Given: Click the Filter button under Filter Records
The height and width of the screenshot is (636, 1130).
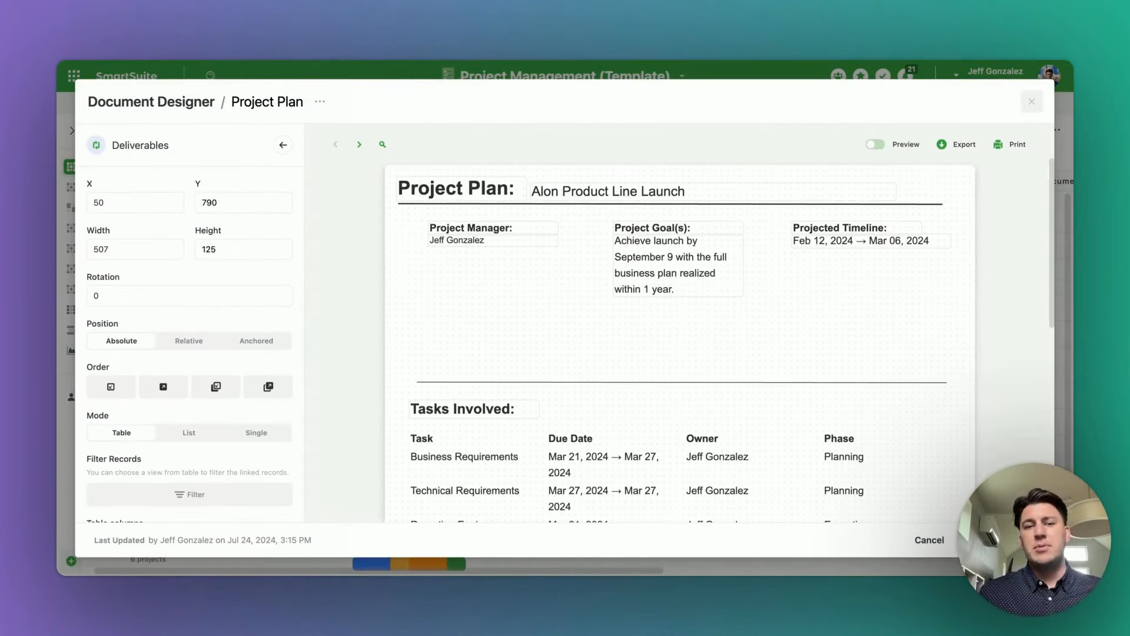Looking at the screenshot, I should (190, 495).
